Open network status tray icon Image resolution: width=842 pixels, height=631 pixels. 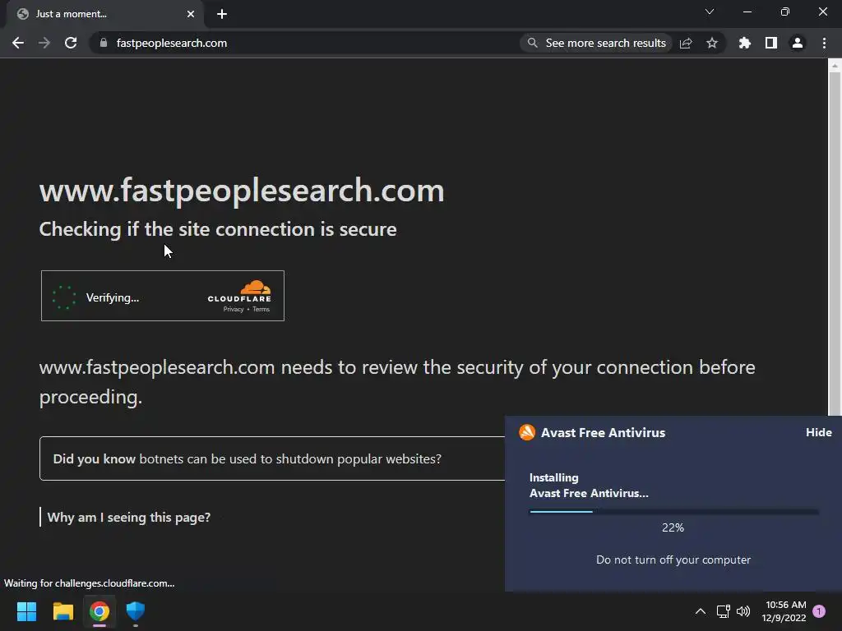723,611
